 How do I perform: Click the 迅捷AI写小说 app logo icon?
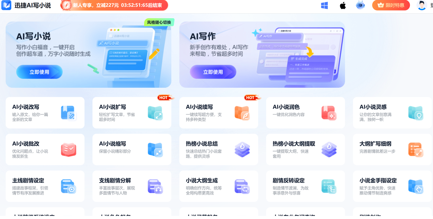coord(6,5)
